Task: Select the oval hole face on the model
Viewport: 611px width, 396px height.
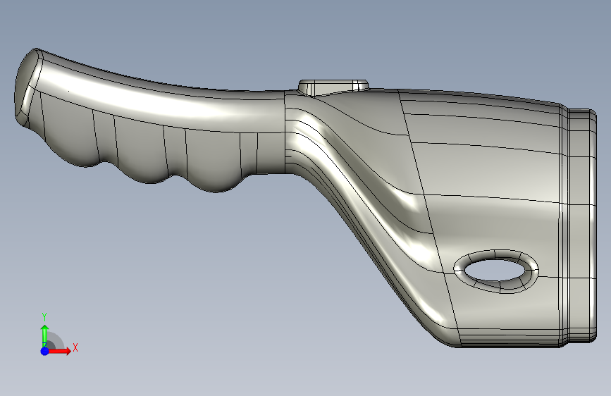Action: (496, 271)
